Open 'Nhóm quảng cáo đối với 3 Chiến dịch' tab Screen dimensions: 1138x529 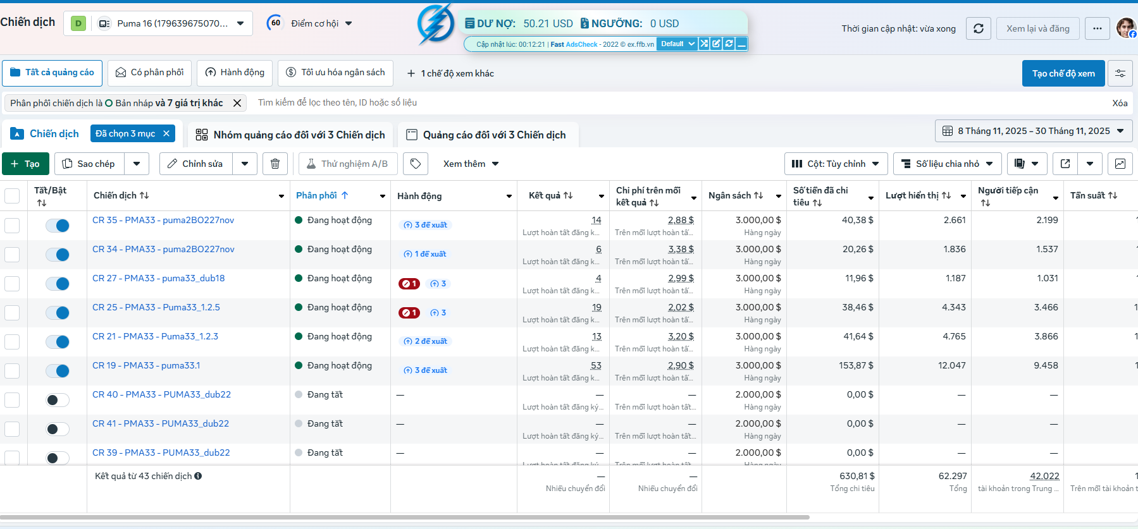(290, 135)
